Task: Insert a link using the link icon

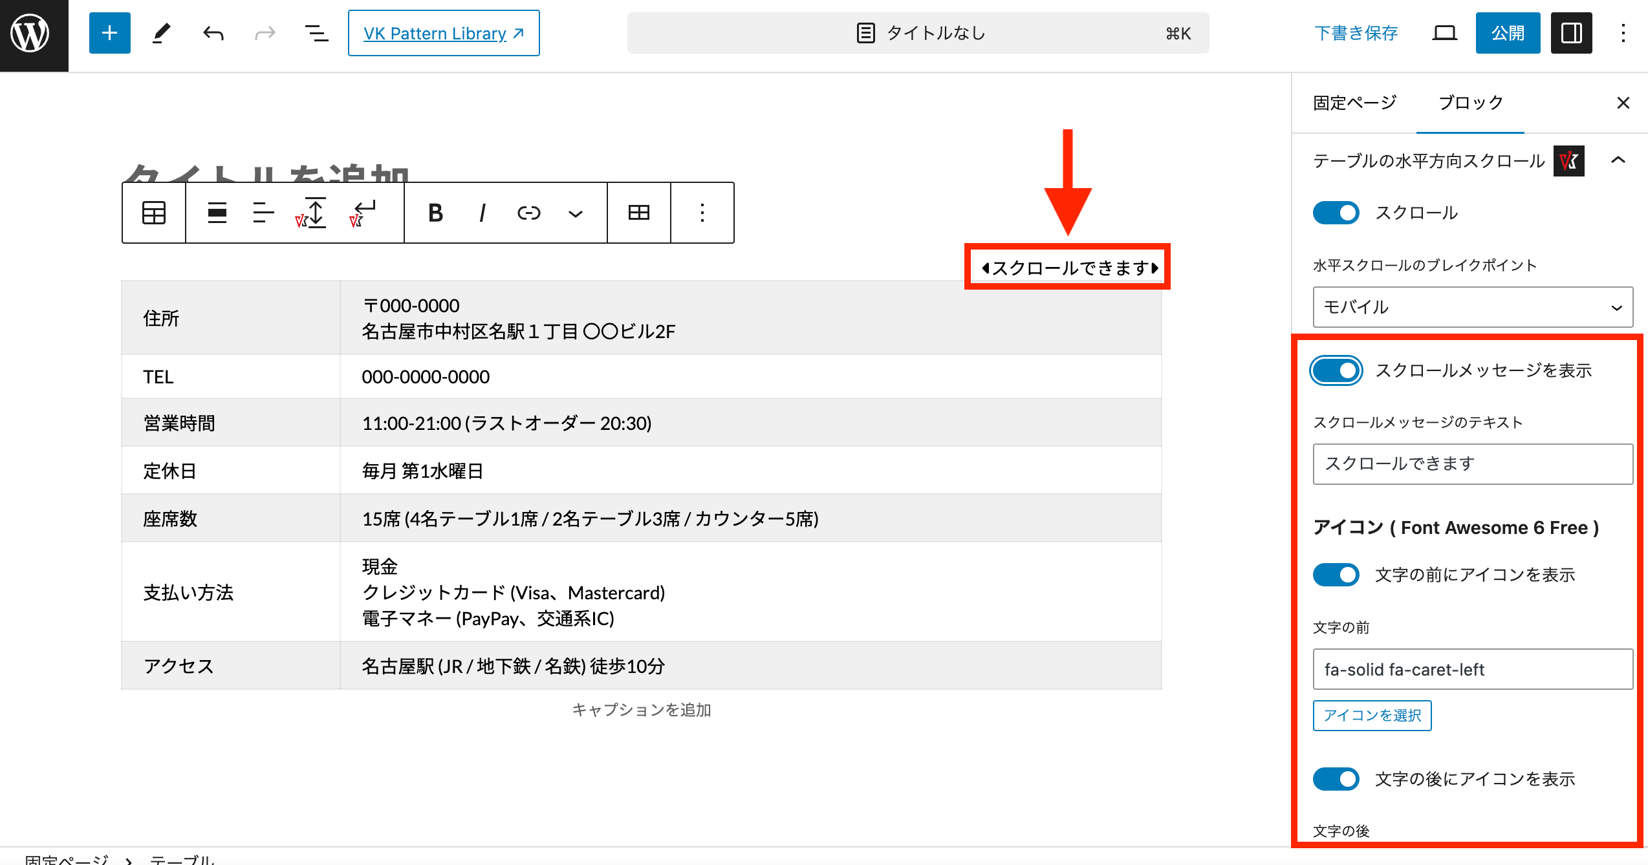Action: click(528, 213)
